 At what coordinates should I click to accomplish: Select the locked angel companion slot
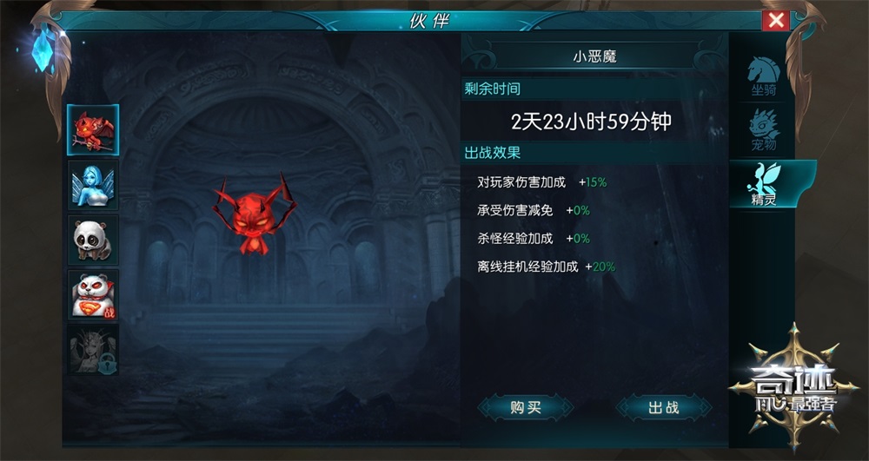[93, 350]
